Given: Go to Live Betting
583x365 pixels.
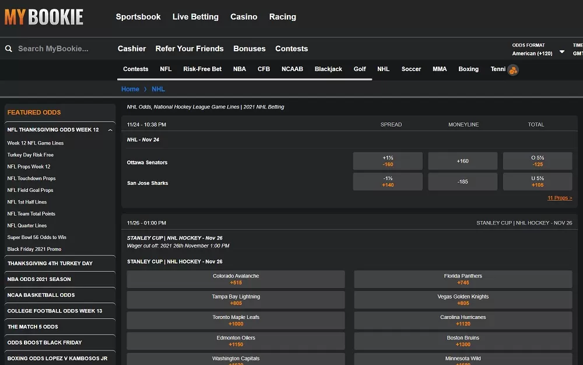Looking at the screenshot, I should [x=195, y=17].
